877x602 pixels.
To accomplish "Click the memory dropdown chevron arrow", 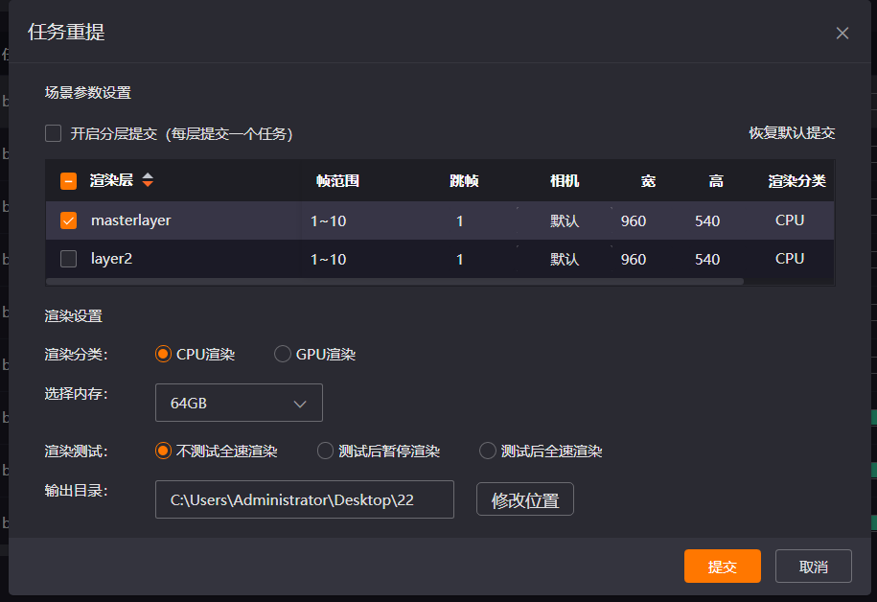I will point(300,404).
